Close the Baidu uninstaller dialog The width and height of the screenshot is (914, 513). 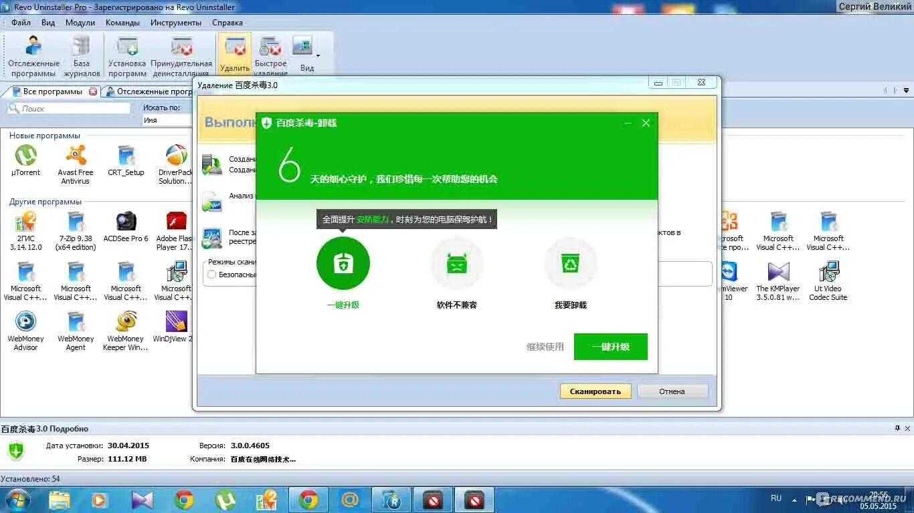coord(646,123)
